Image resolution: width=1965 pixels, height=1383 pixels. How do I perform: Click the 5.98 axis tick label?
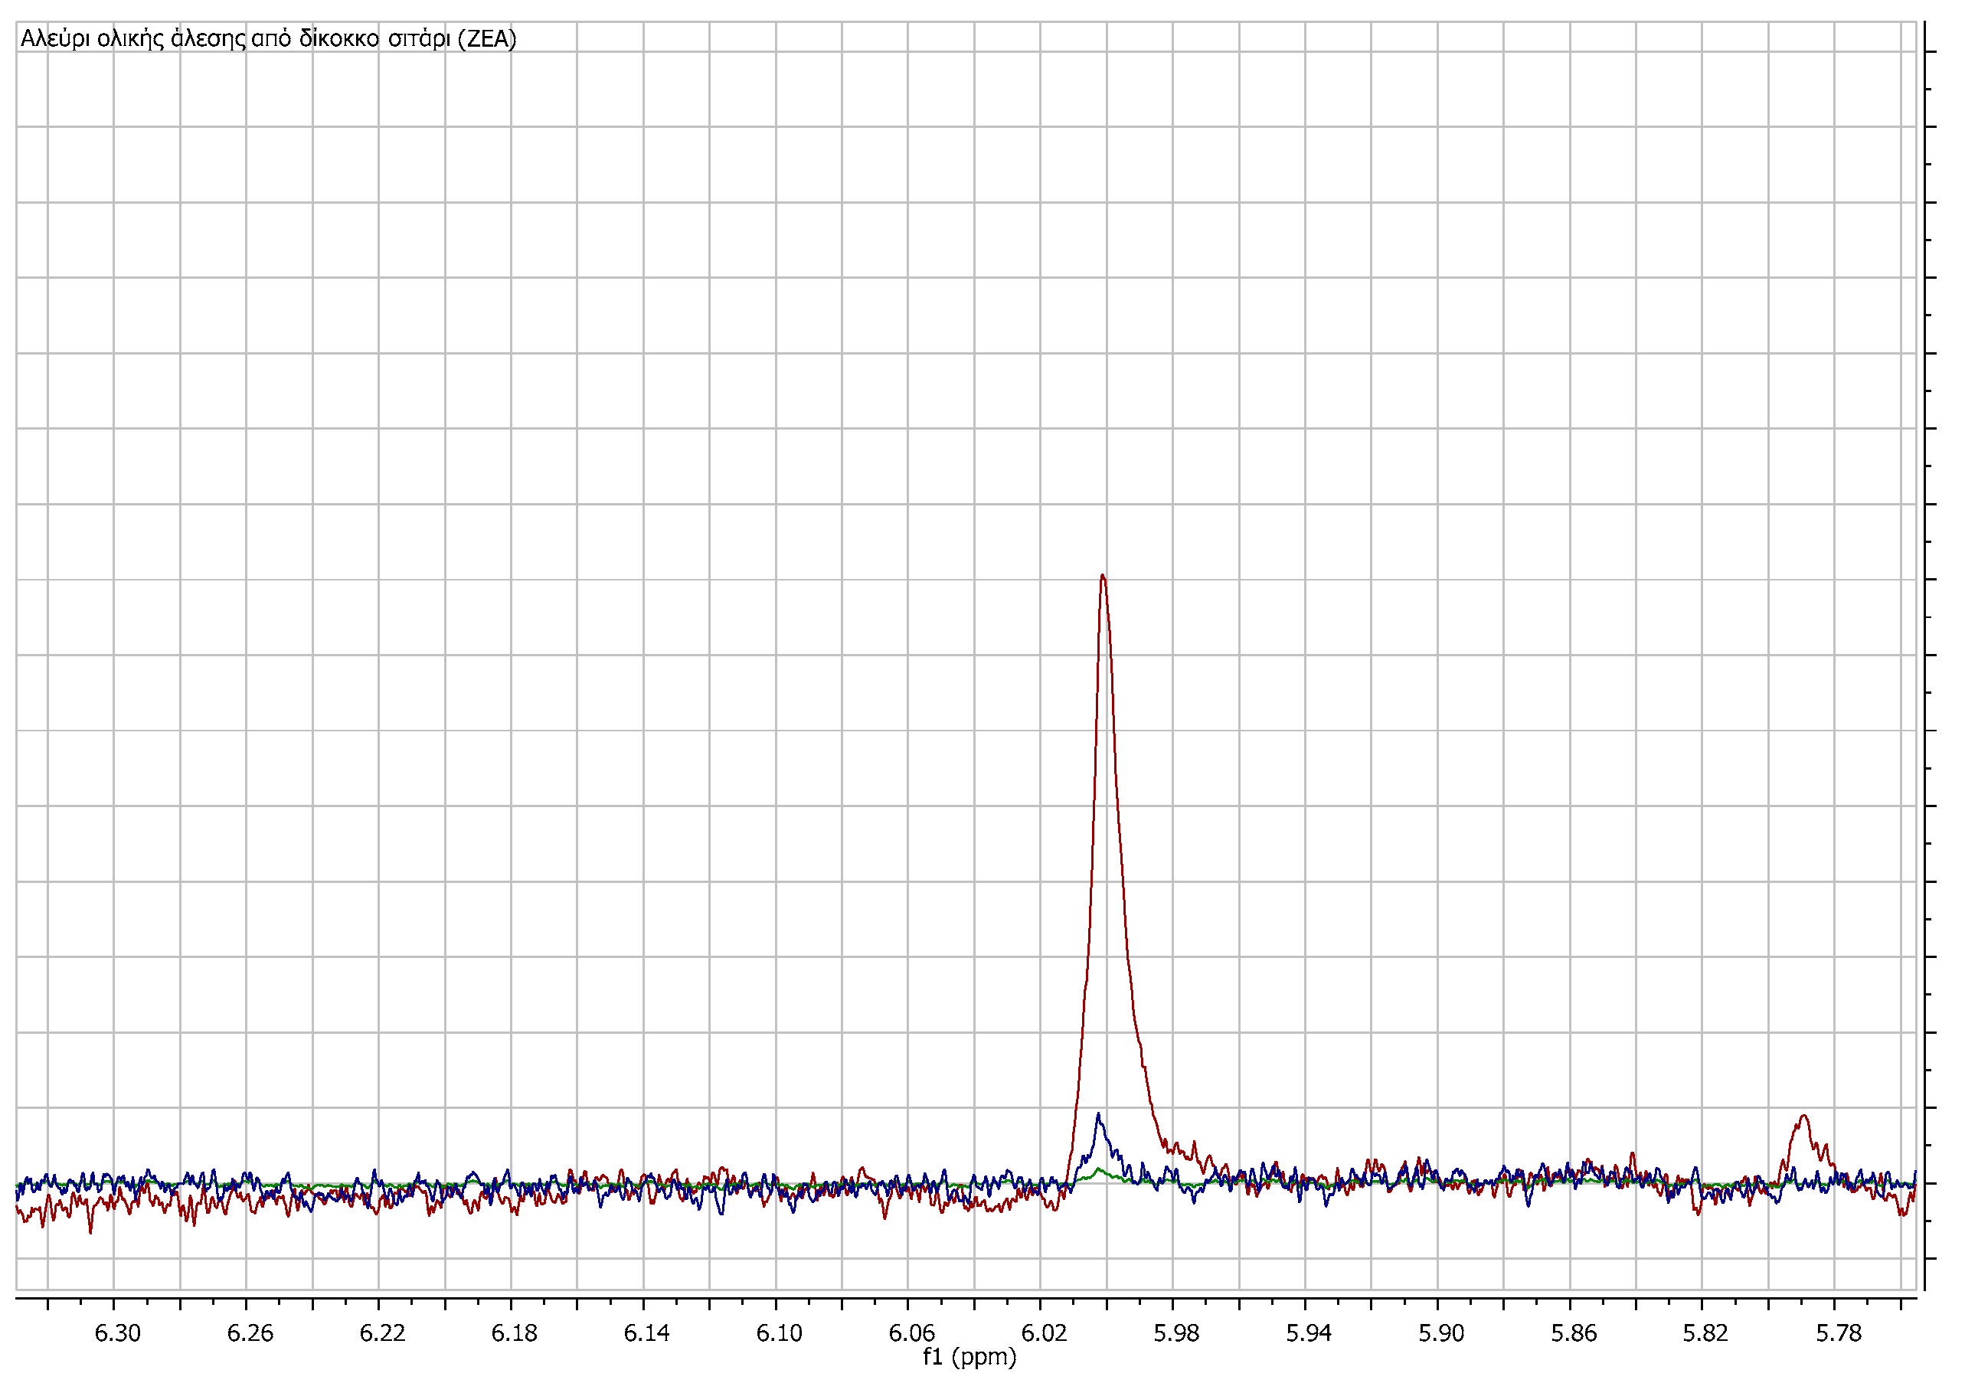pyautogui.click(x=1177, y=1333)
